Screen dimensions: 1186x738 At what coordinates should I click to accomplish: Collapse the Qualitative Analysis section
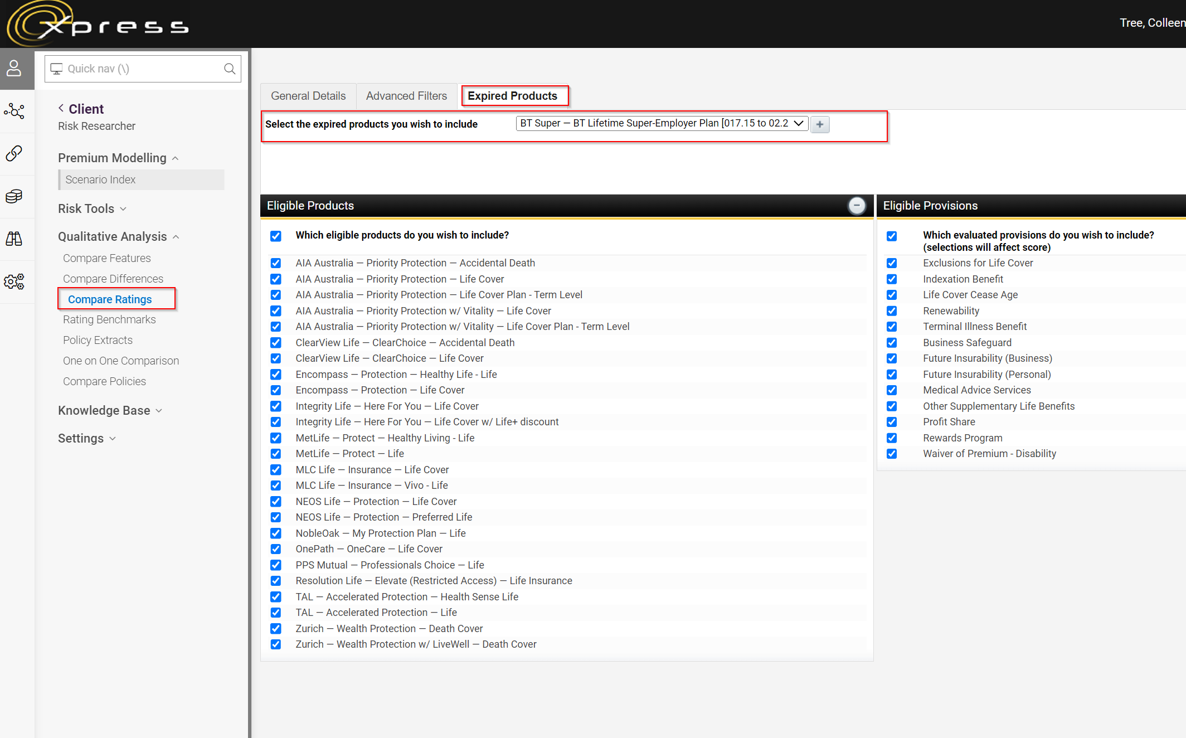point(119,236)
